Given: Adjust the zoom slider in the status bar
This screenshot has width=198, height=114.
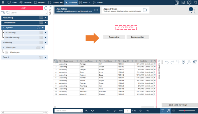Looking at the screenshot, I should coord(187,111).
